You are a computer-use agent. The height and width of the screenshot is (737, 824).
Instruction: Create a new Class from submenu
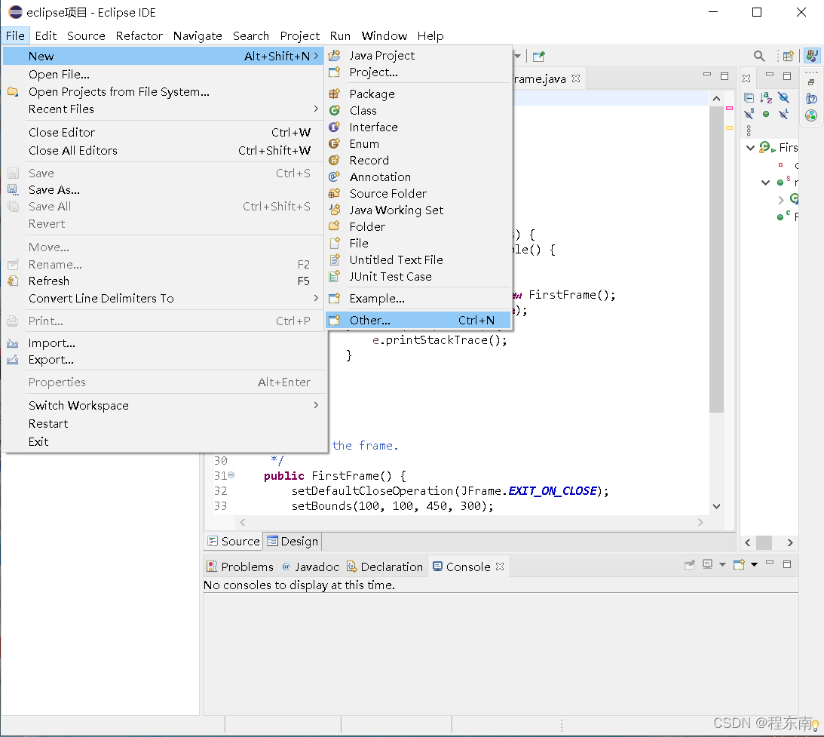418,110
